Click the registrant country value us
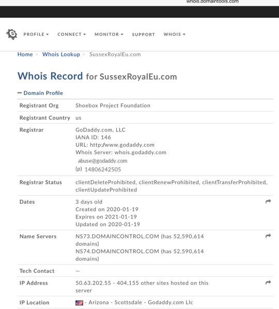279x309 pixels. (x=79, y=118)
